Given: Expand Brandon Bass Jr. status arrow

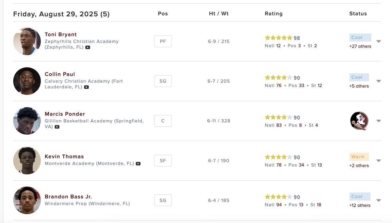Looking at the screenshot, I should coord(379,201).
